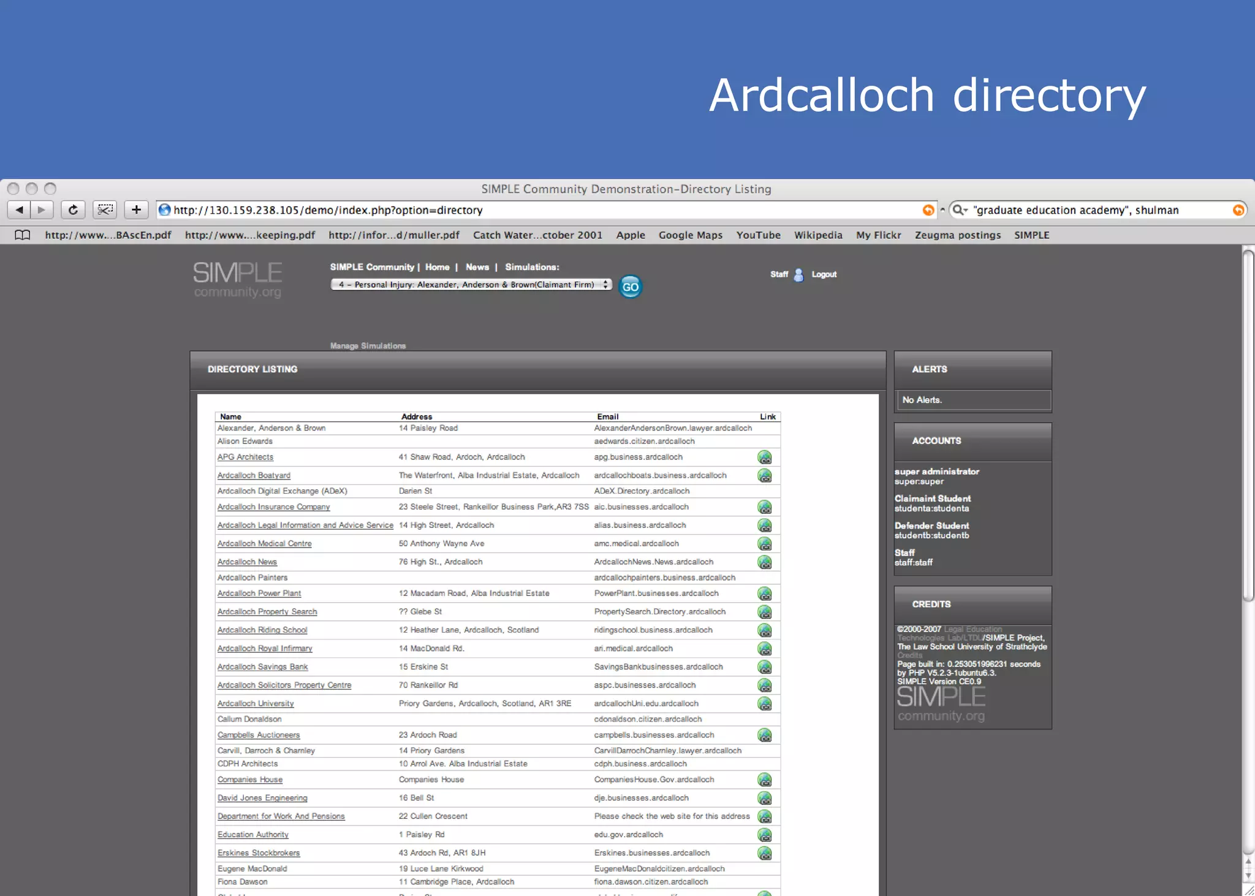
Task: Open the link icon for Ardcalloch Savings Bank
Action: pos(764,667)
